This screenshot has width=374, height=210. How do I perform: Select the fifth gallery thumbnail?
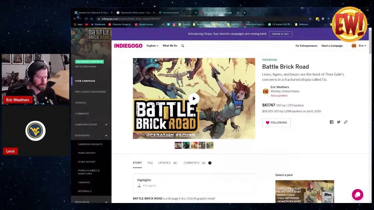(x=210, y=145)
